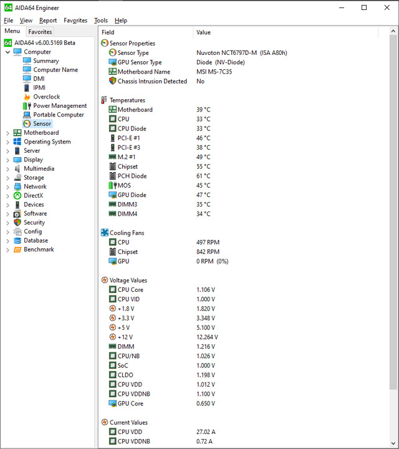Open the Report menu

tap(48, 21)
